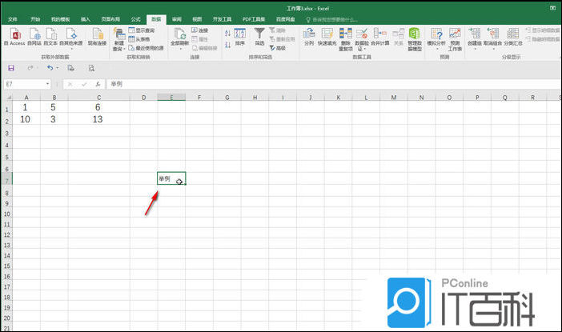Select column E header
The height and width of the screenshot is (332, 562).
click(171, 98)
